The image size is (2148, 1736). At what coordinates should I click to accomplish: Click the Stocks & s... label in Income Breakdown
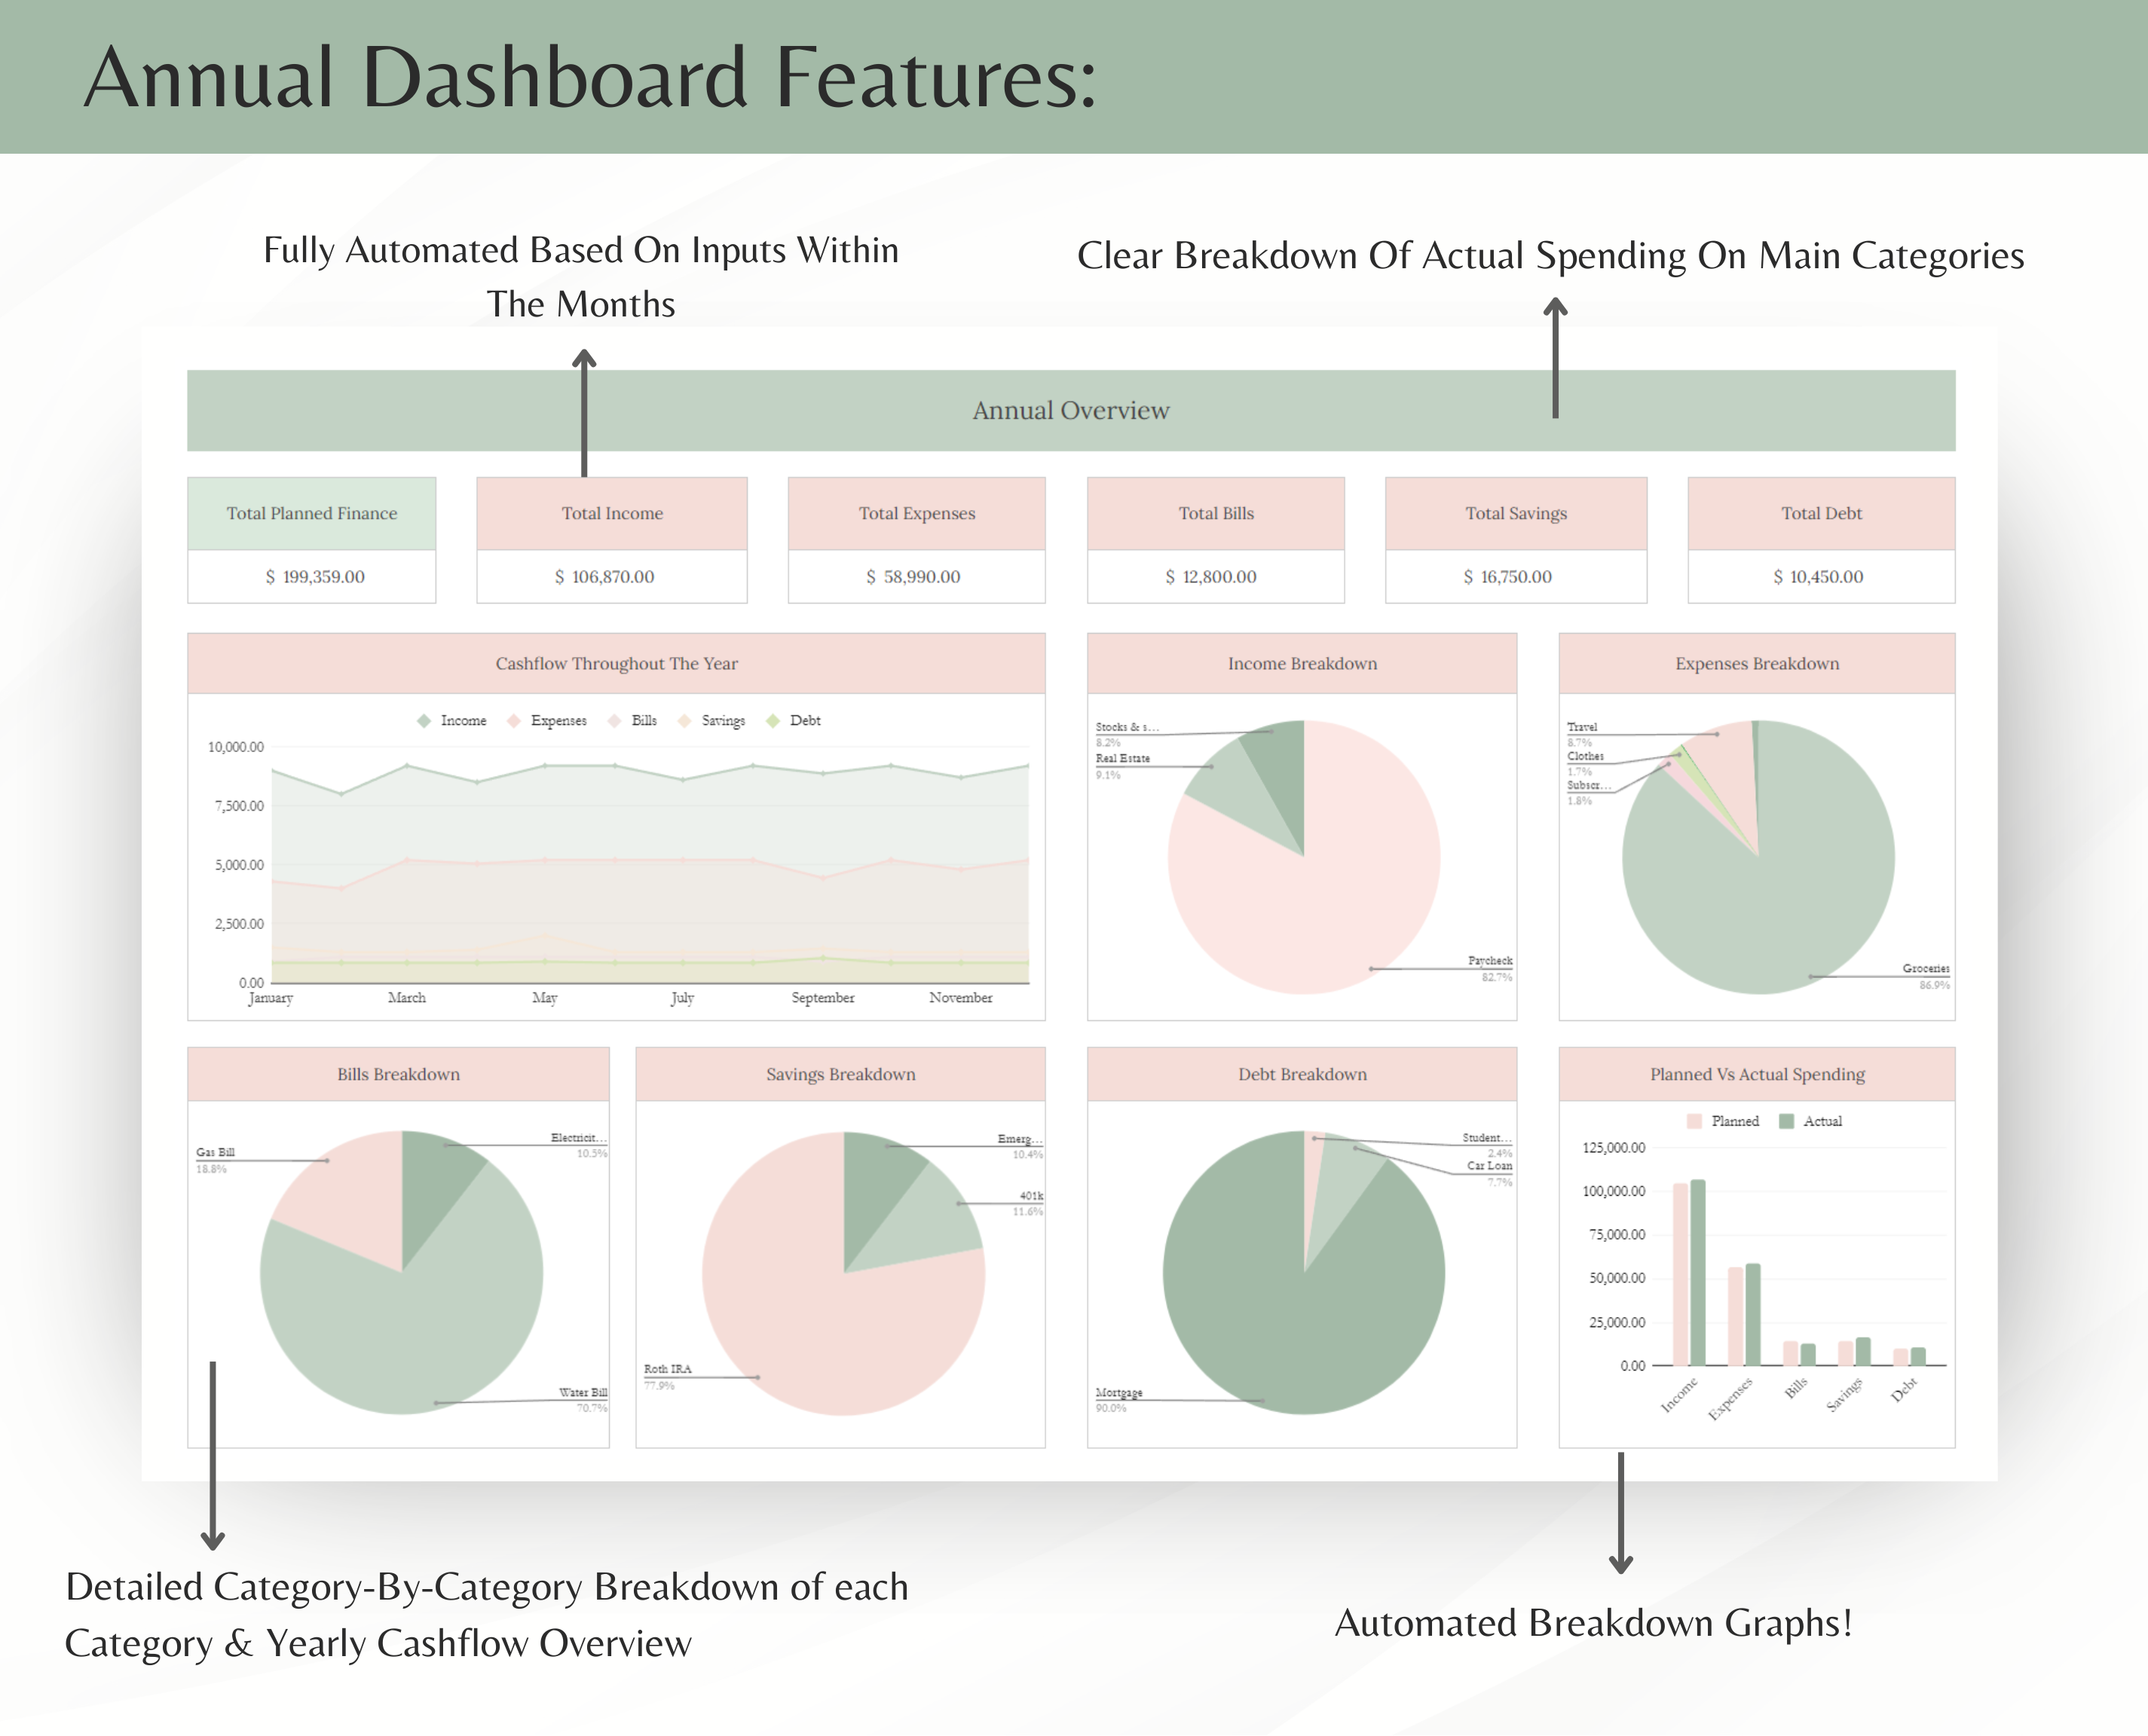point(1127,727)
